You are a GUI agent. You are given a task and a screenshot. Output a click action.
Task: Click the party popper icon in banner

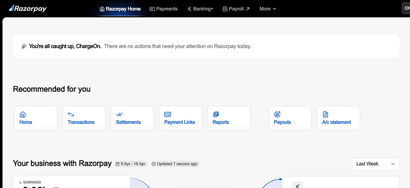pyautogui.click(x=24, y=46)
